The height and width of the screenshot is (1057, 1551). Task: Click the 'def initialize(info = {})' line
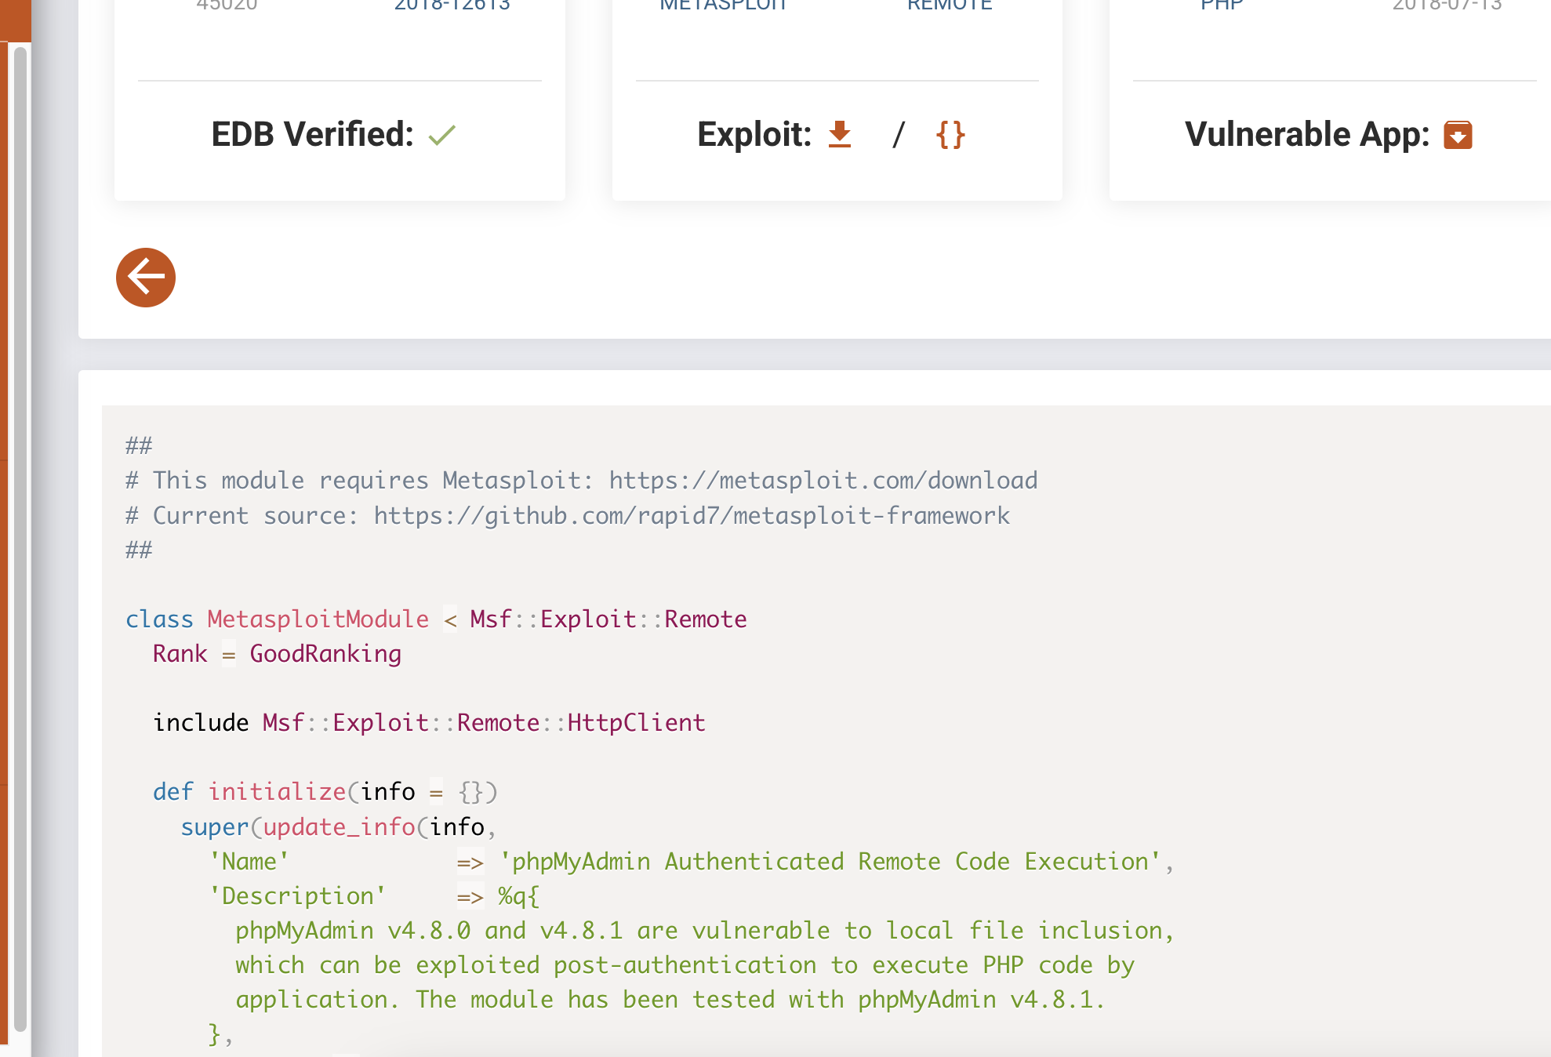point(325,791)
